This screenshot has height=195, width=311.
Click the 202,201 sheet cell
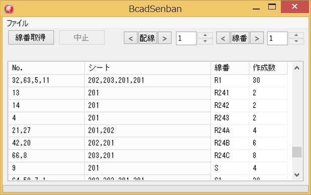148,143
